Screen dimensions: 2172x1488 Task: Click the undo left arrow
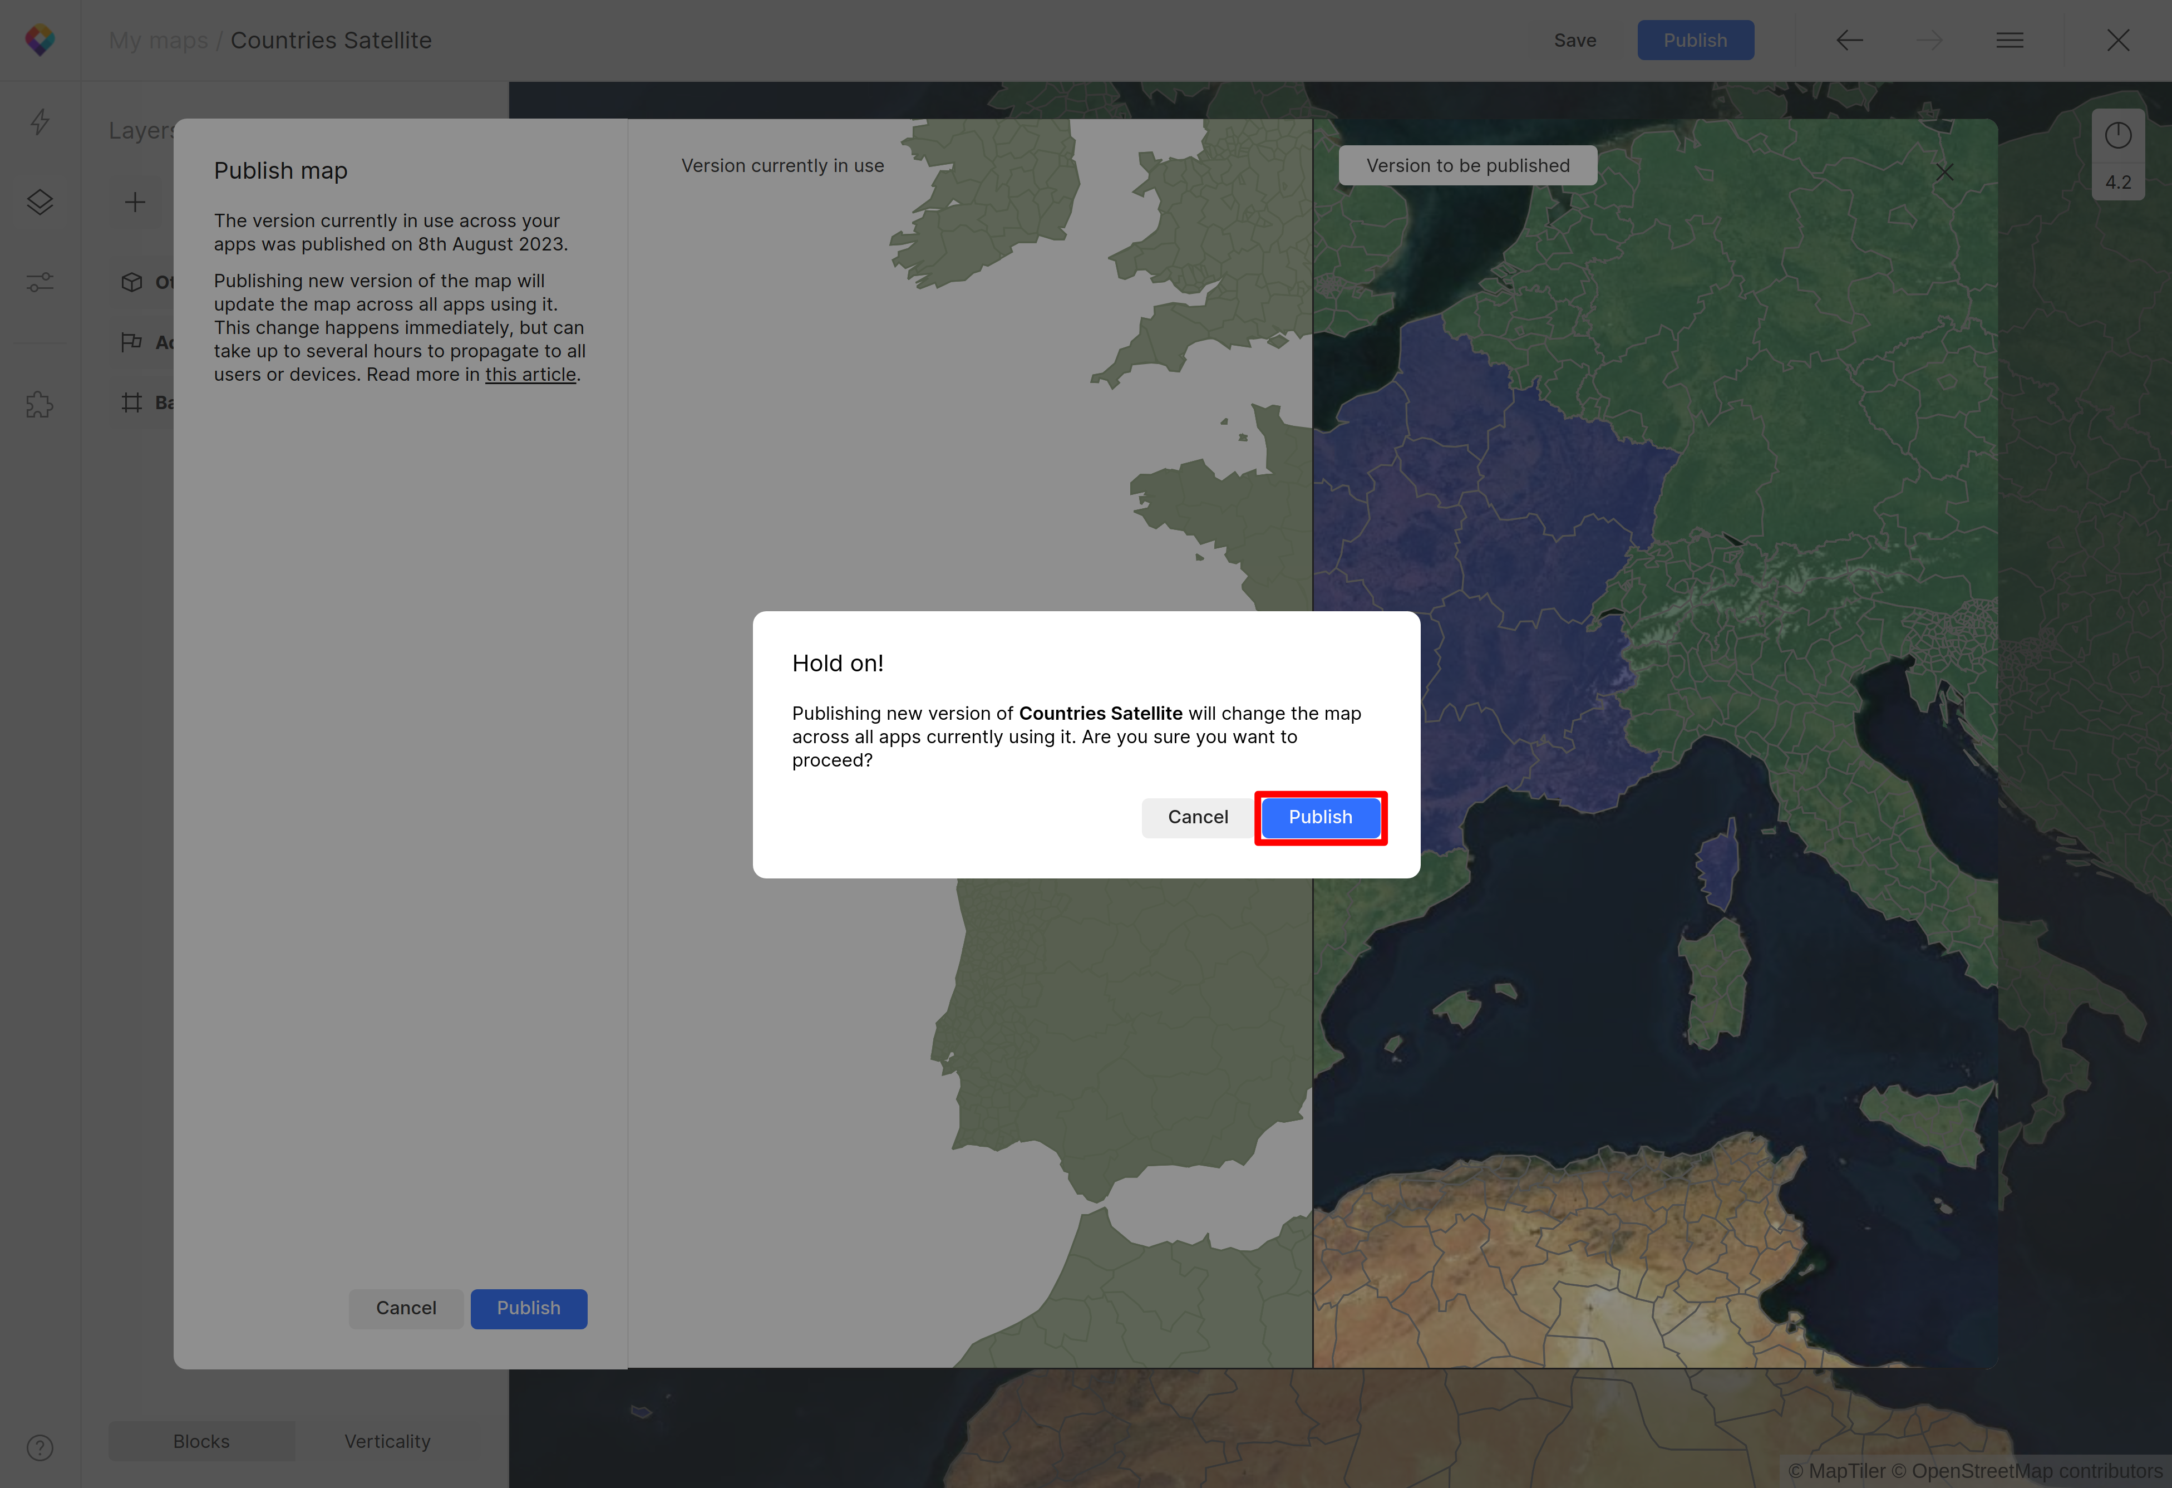[1849, 40]
